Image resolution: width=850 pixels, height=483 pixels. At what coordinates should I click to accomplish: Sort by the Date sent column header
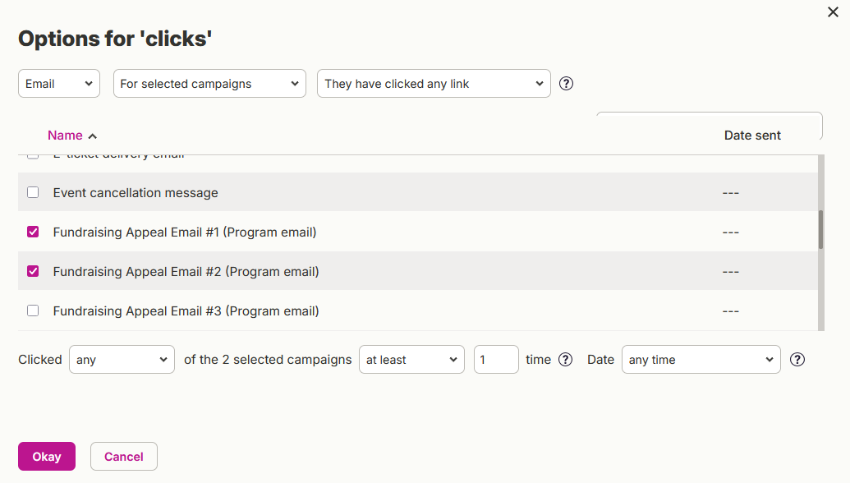[x=752, y=136]
